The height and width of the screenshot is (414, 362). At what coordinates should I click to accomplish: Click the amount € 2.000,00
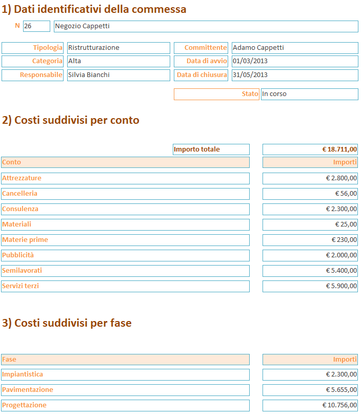(x=310, y=255)
